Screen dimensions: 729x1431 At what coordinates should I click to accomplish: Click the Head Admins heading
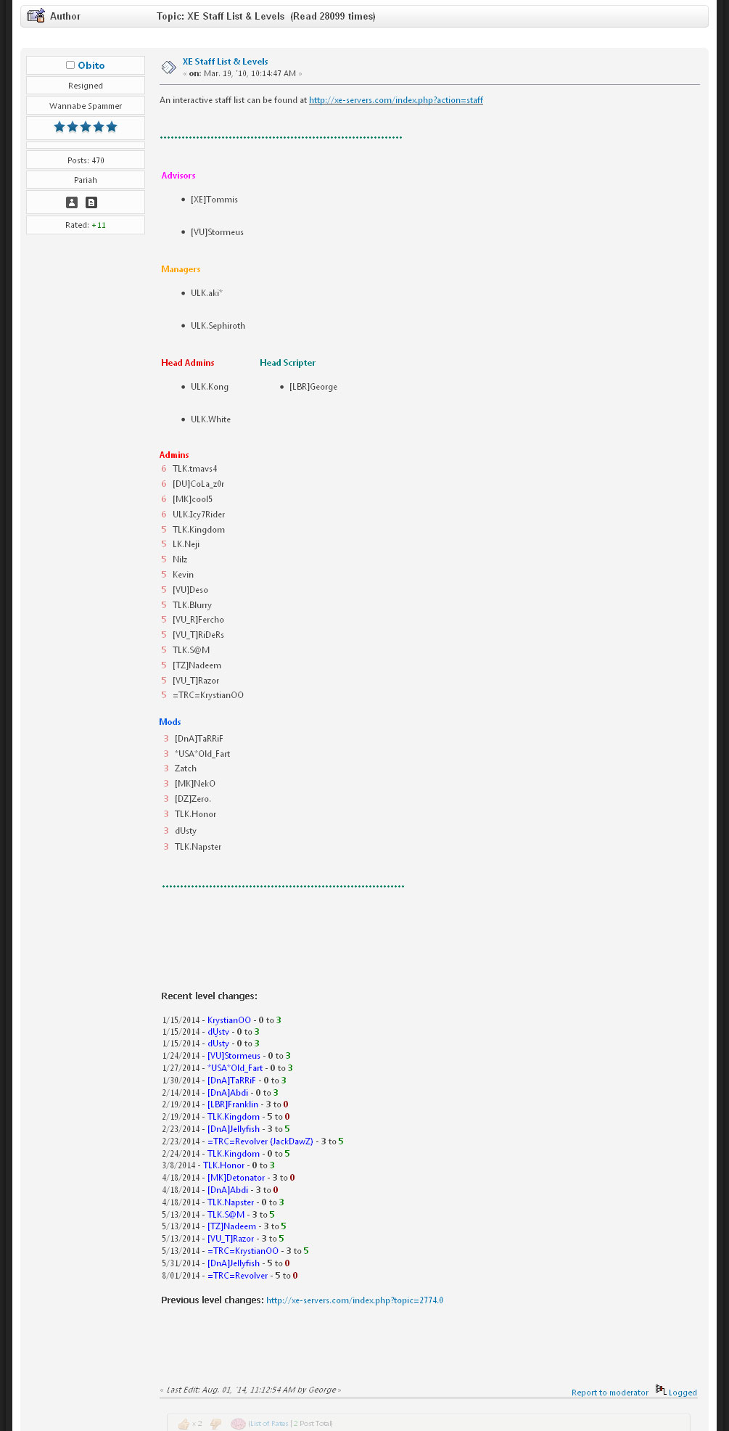188,363
